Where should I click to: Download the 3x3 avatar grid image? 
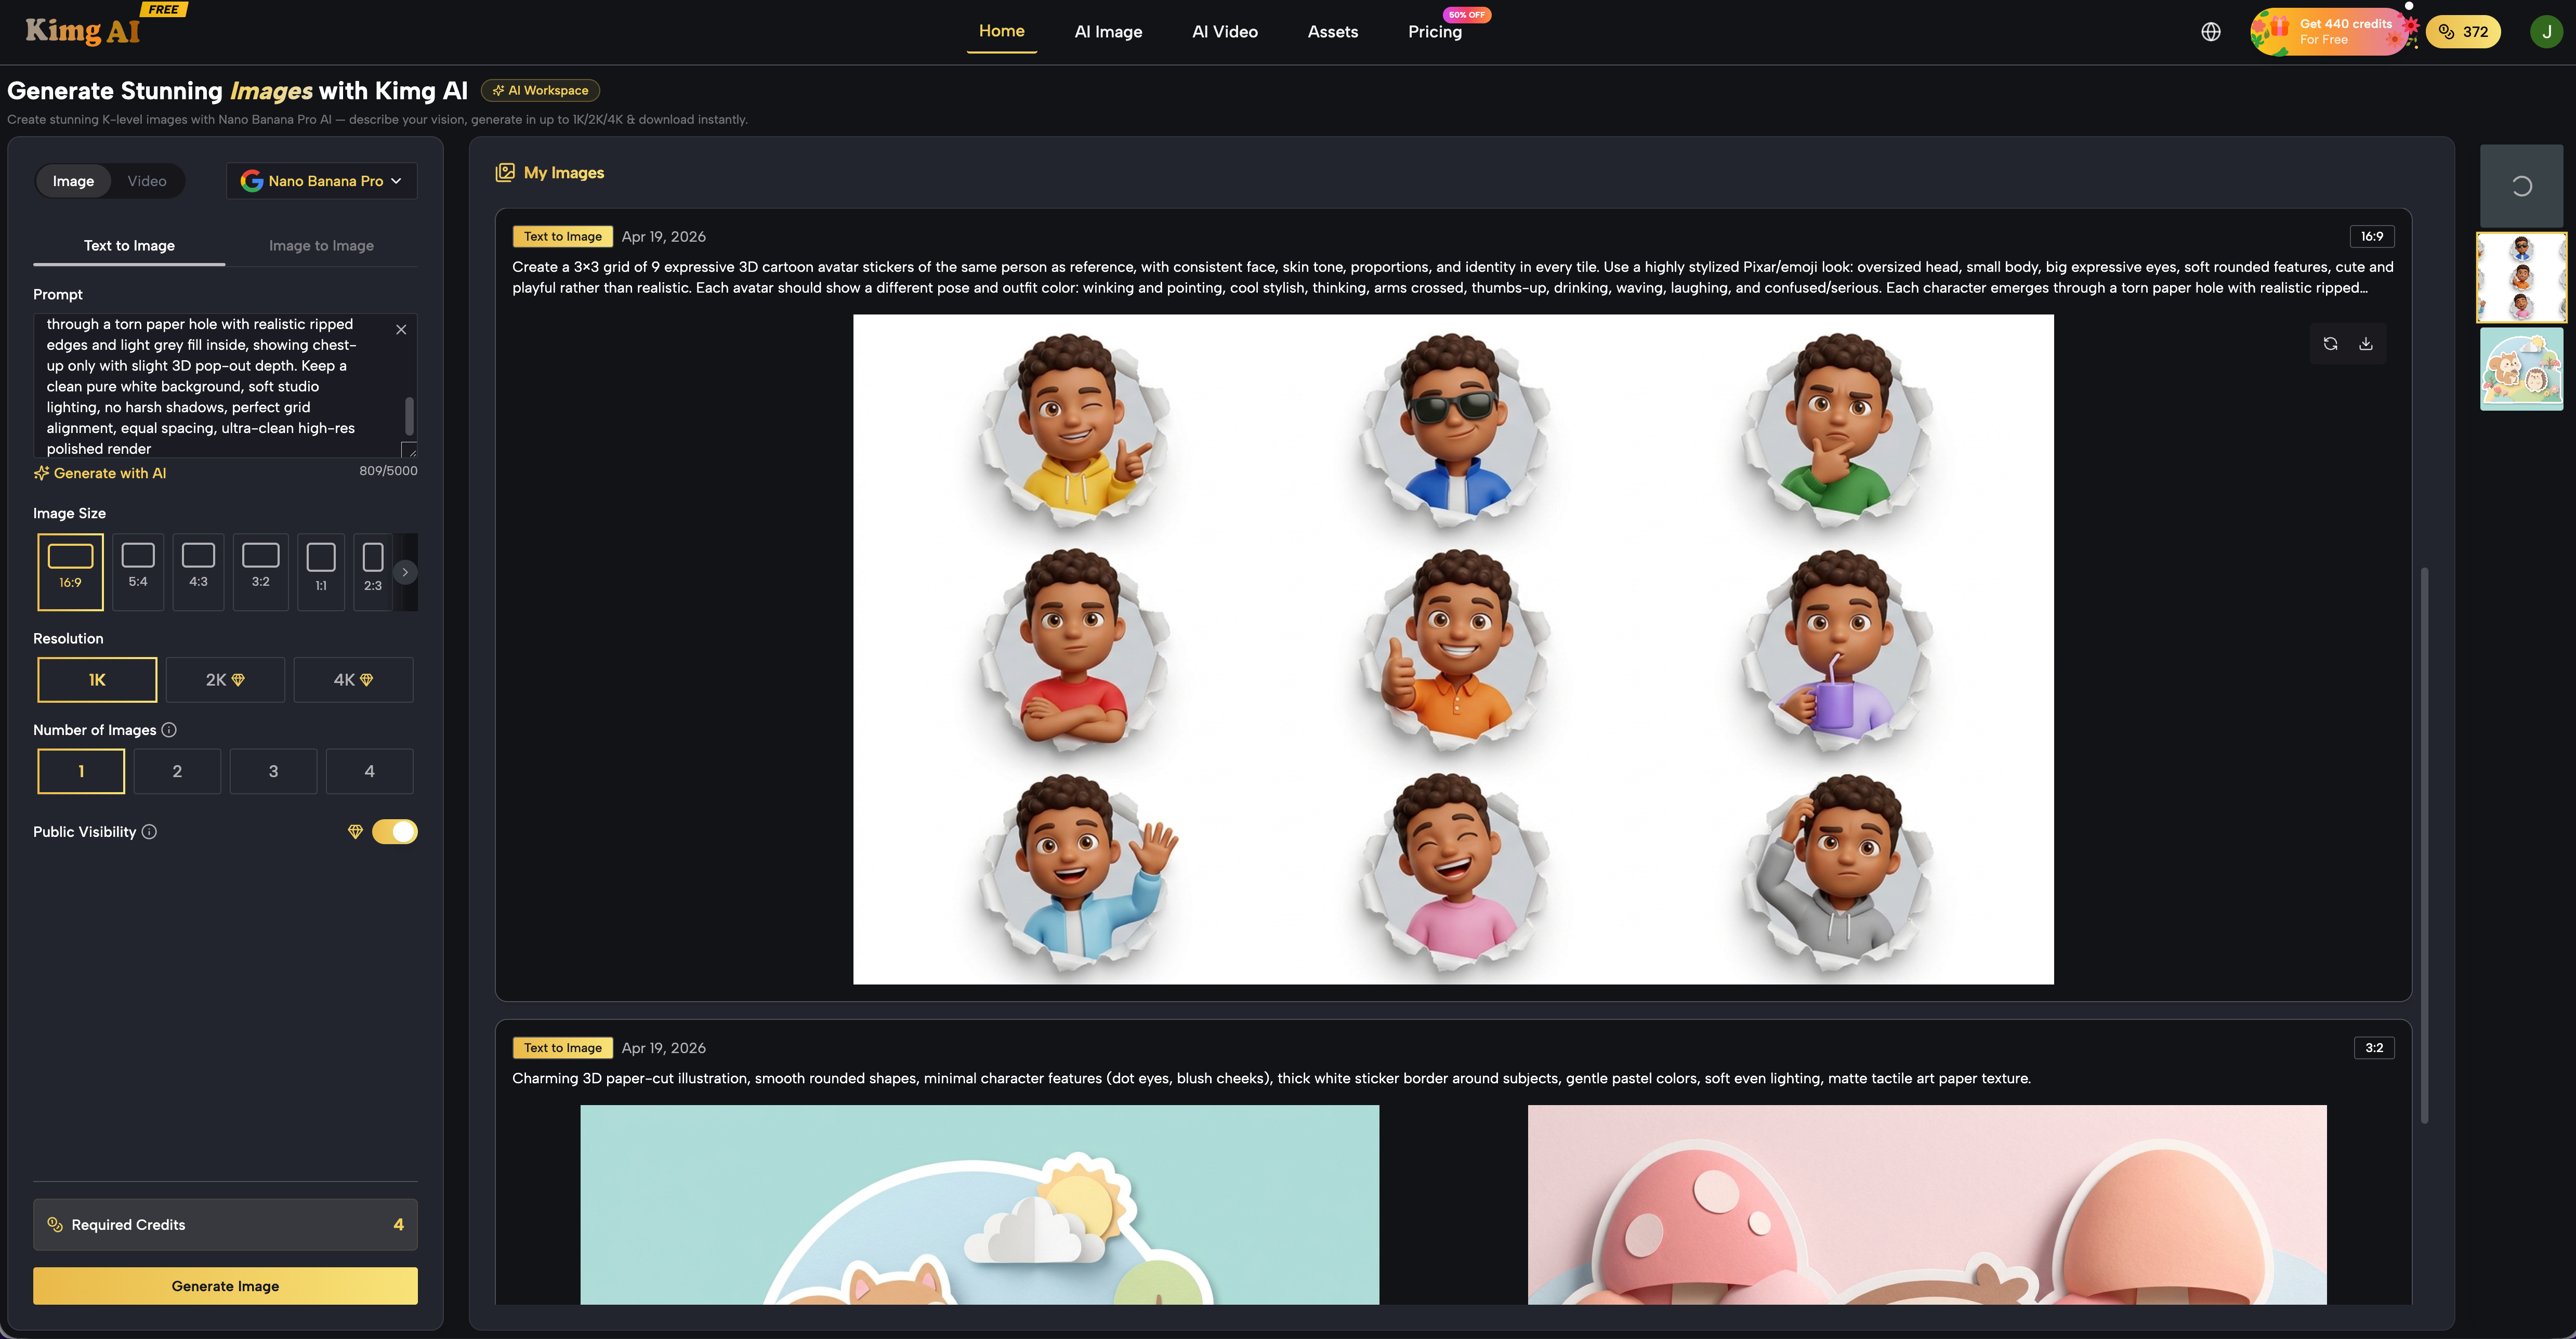[2367, 343]
